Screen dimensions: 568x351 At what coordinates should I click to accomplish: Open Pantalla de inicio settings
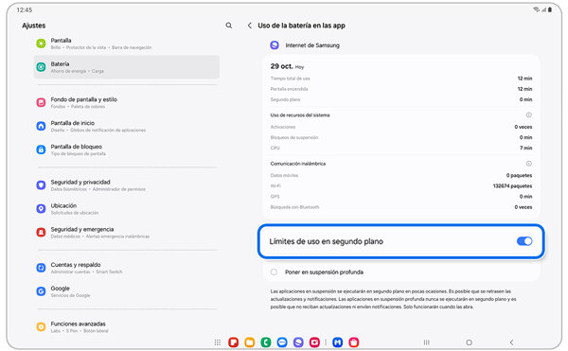(127, 126)
